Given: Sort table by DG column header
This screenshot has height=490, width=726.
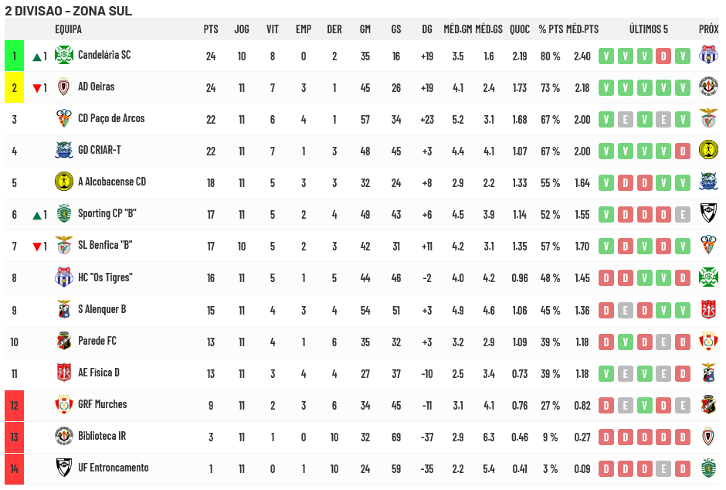Looking at the screenshot, I should click(427, 29).
